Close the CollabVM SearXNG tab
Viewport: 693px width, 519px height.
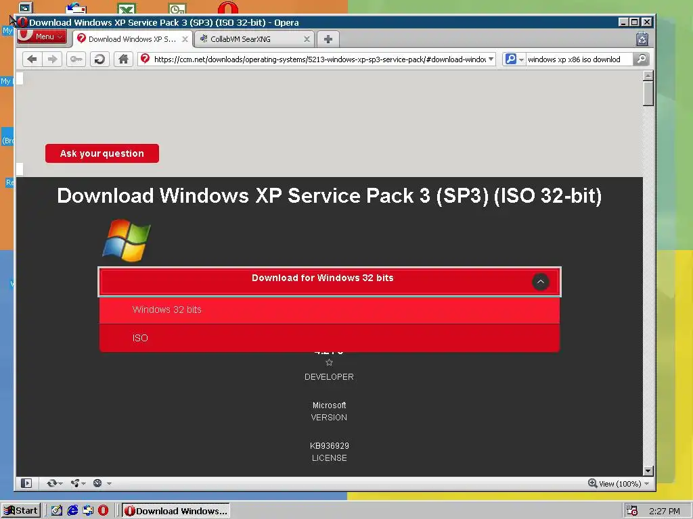[x=307, y=39]
